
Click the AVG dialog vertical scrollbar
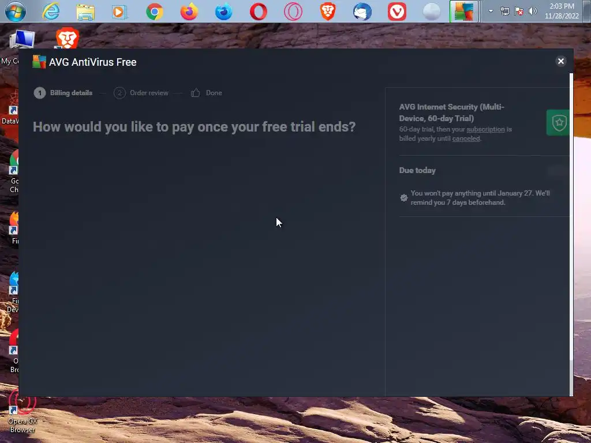[571, 217]
